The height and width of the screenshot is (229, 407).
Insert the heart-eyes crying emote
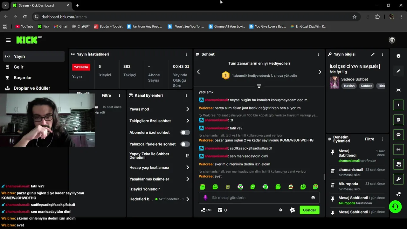click(x=315, y=187)
